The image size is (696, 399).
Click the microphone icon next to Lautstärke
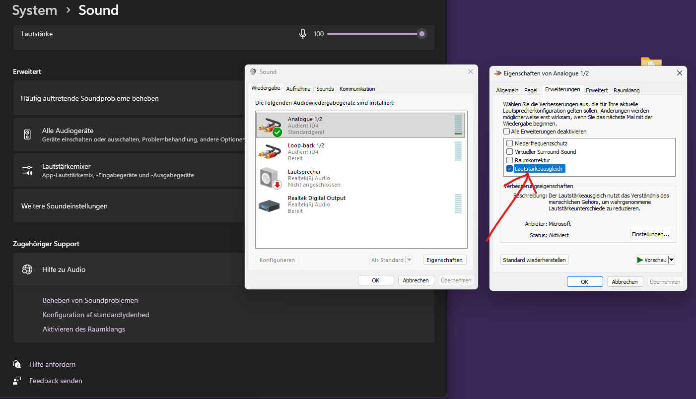(302, 34)
